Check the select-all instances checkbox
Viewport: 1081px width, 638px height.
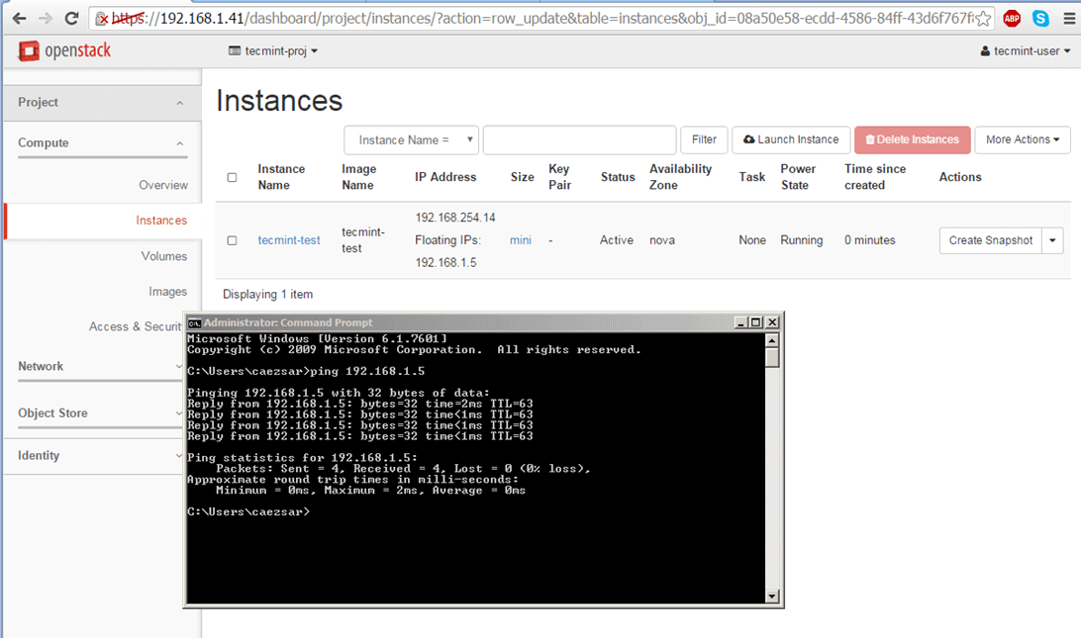(232, 178)
